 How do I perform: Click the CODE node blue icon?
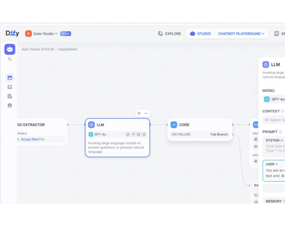[x=174, y=125]
